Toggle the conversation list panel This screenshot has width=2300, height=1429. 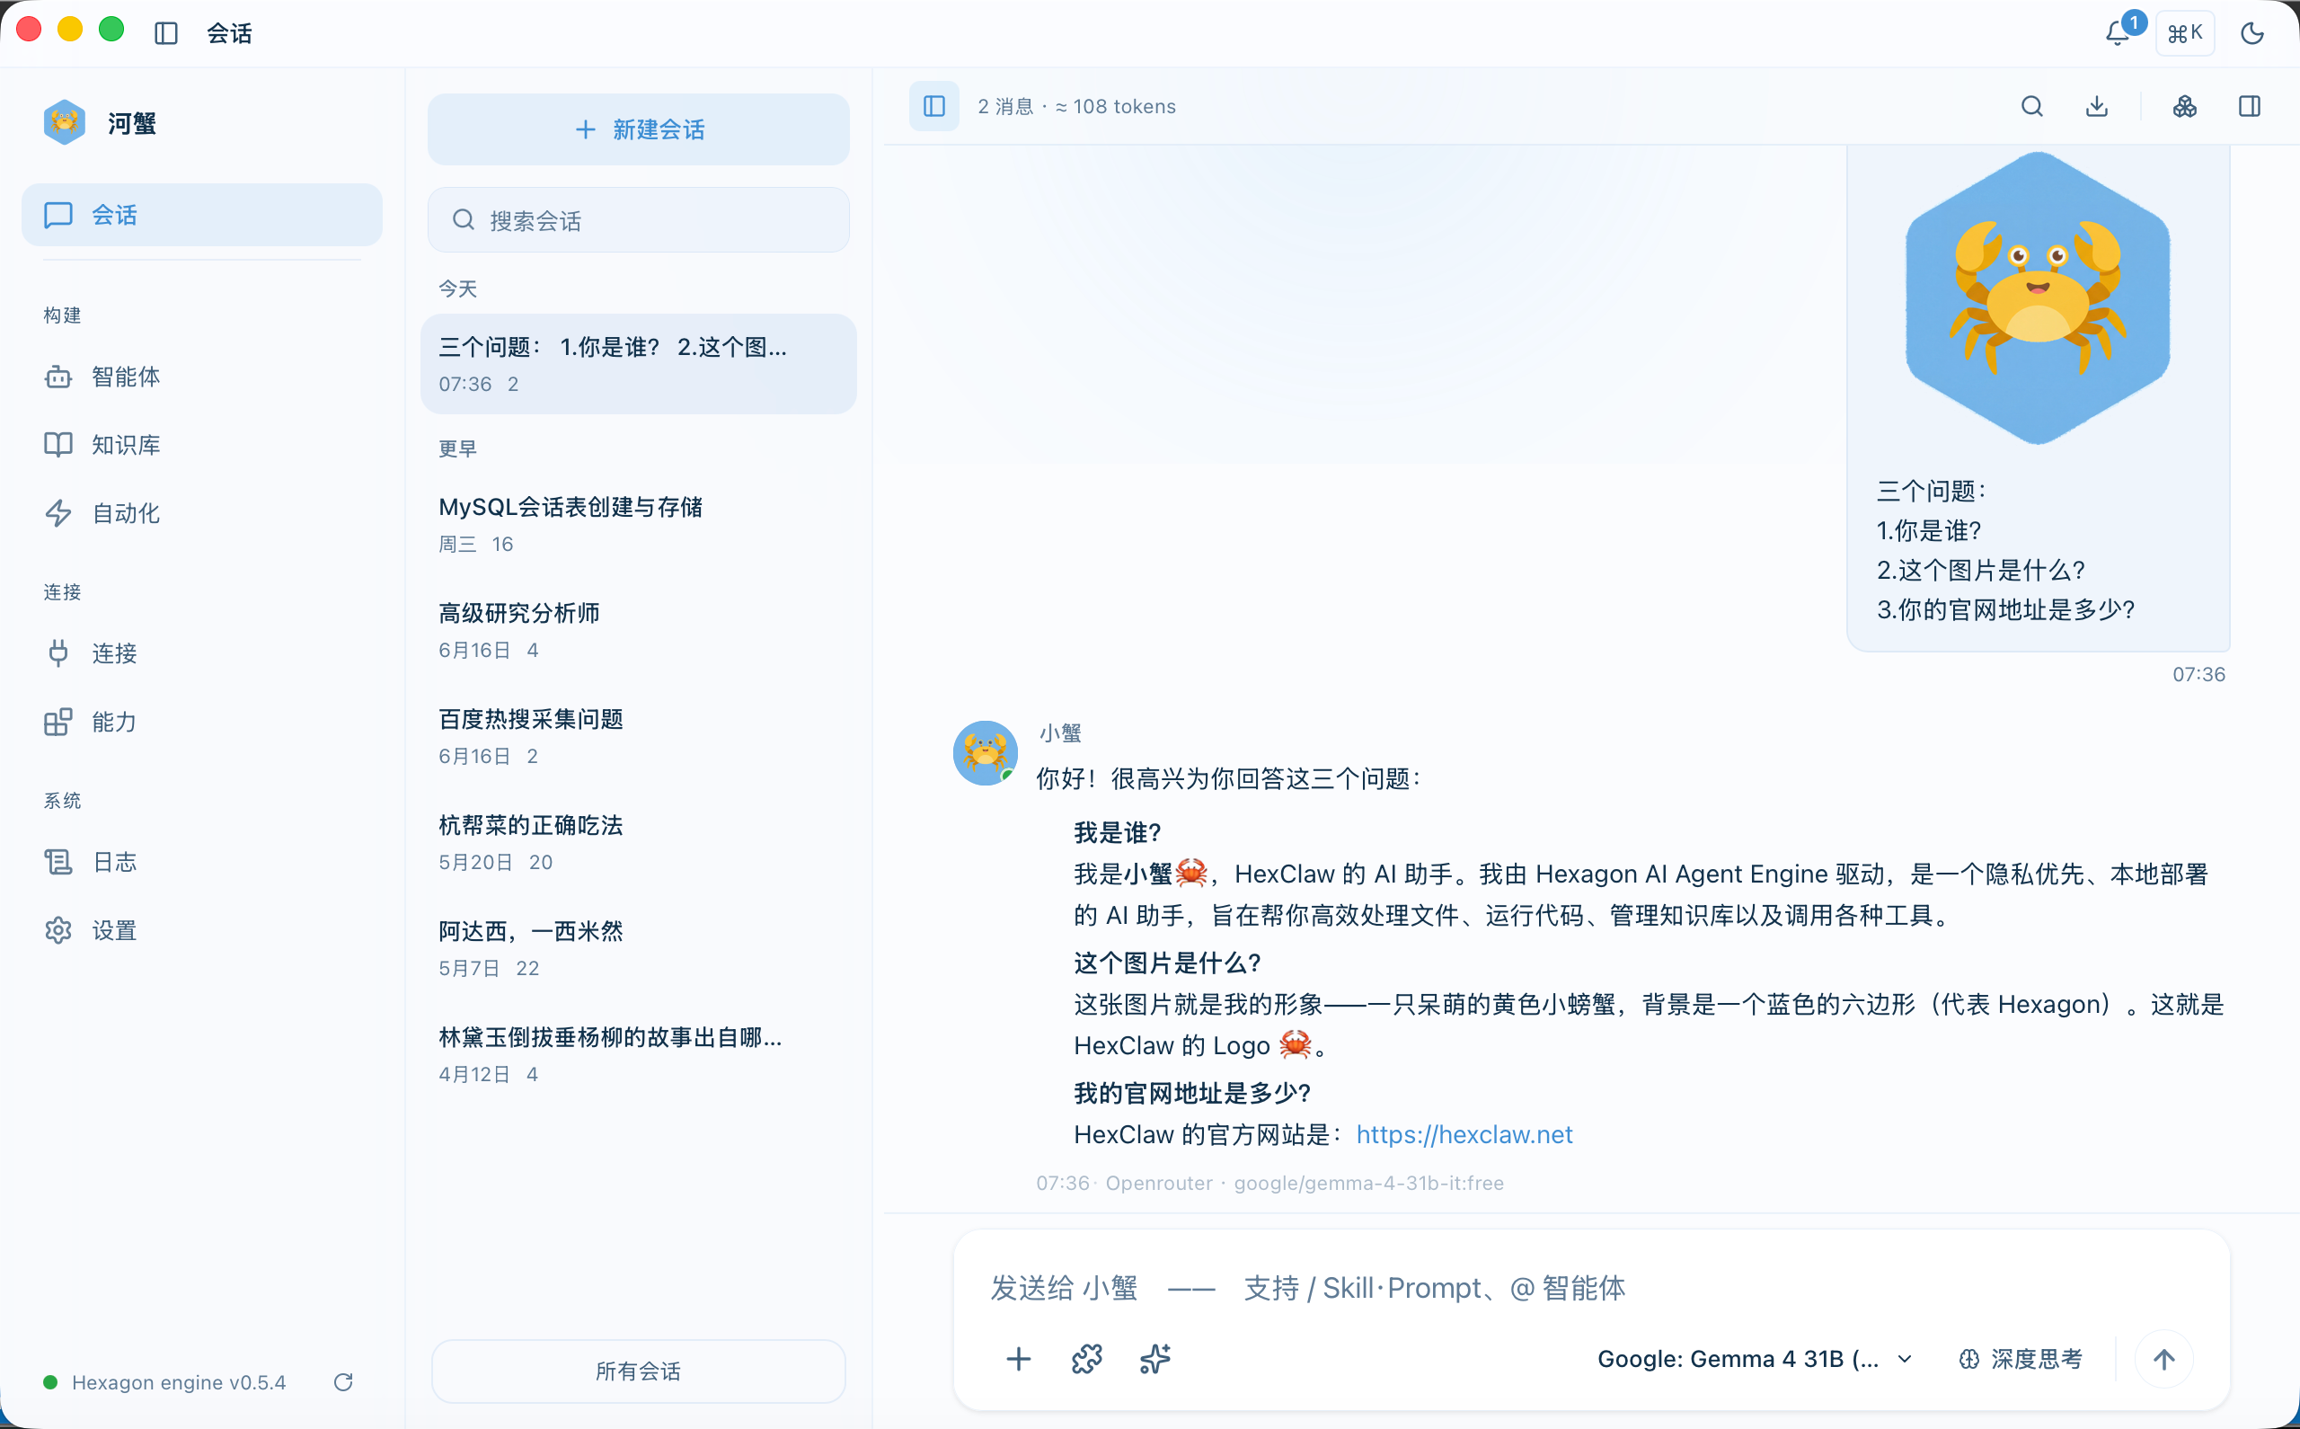tap(934, 106)
